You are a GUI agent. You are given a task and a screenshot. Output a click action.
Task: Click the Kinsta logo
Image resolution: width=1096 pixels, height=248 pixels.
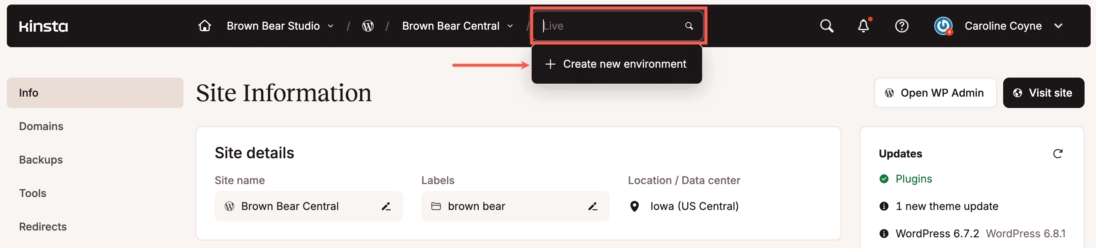[43, 26]
